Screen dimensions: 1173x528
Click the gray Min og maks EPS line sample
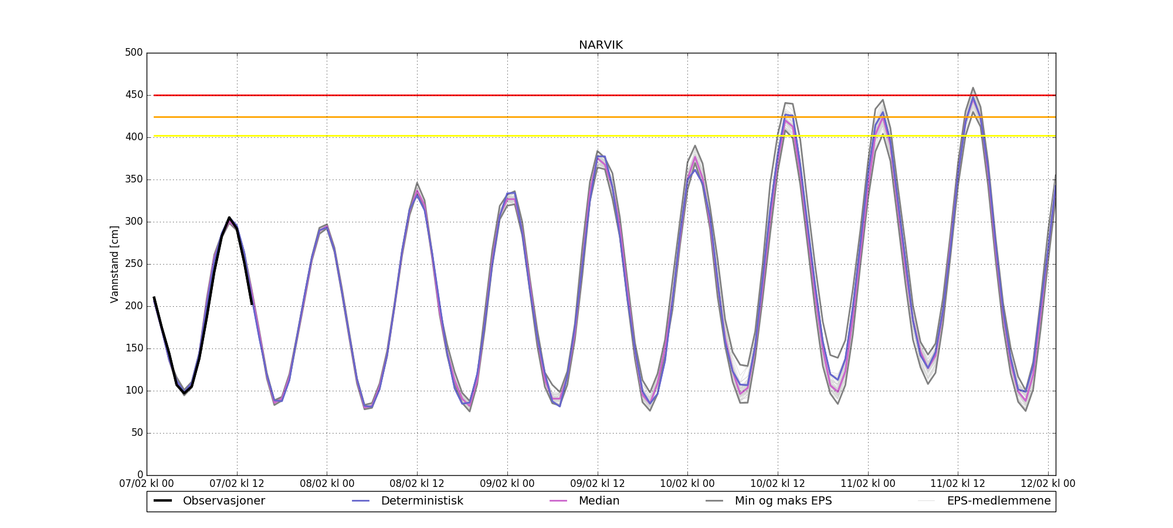tap(714, 501)
